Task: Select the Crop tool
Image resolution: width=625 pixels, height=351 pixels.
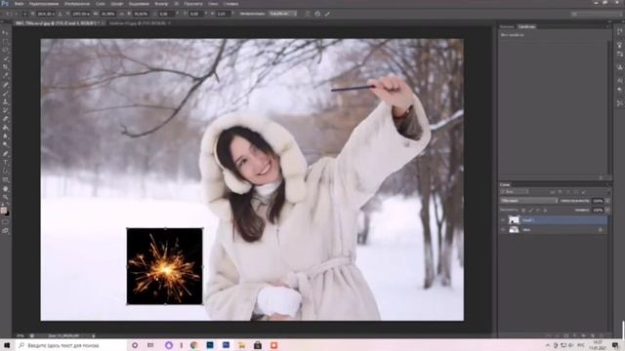Action: click(x=5, y=67)
